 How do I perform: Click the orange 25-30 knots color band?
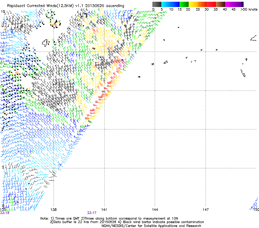click(202, 4)
